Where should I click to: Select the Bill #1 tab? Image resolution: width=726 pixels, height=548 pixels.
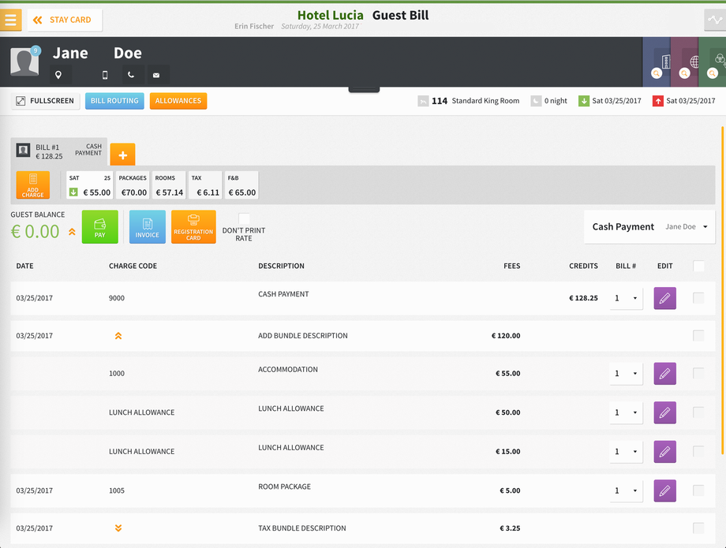point(59,151)
